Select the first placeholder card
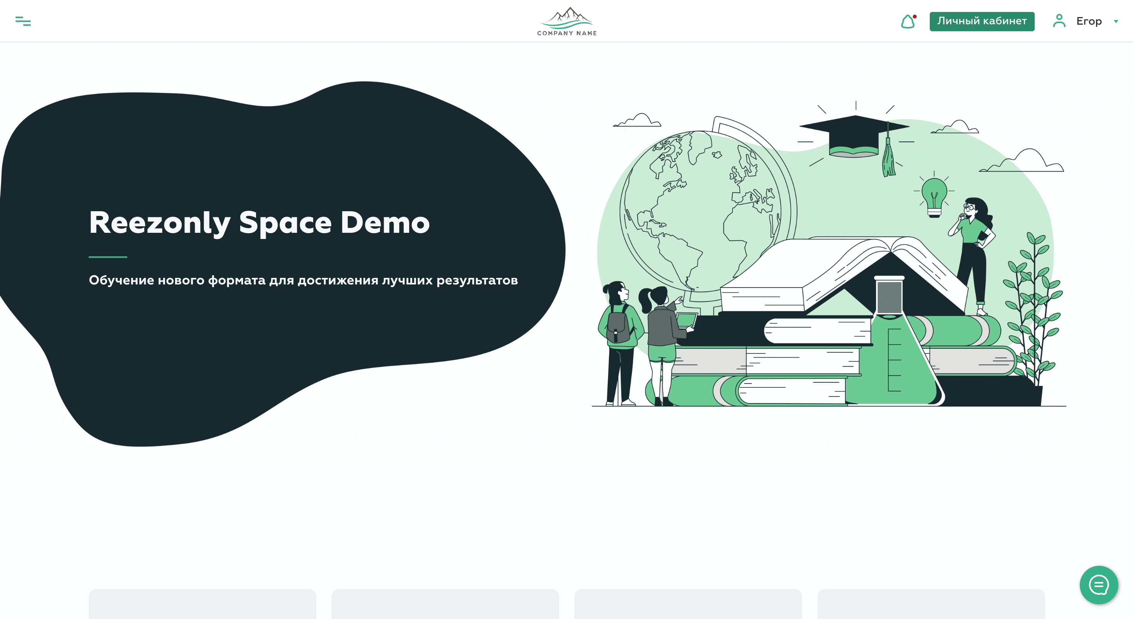1133x619 pixels. click(x=202, y=604)
